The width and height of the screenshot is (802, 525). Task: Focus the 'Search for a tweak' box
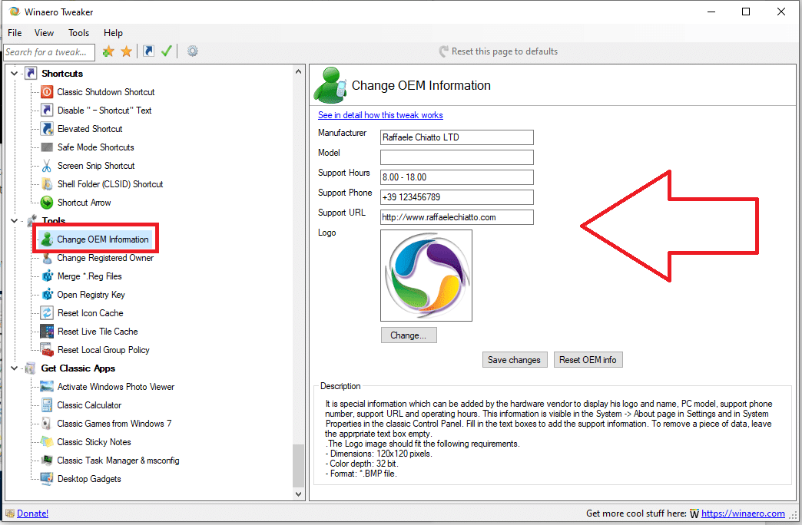click(50, 52)
